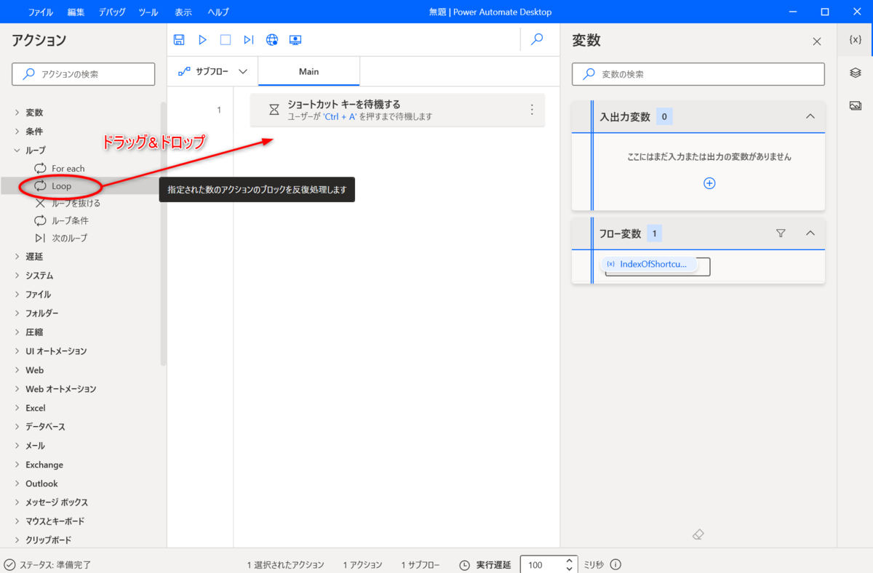Open the サブフロー dropdown
The image size is (873, 573).
click(x=212, y=71)
